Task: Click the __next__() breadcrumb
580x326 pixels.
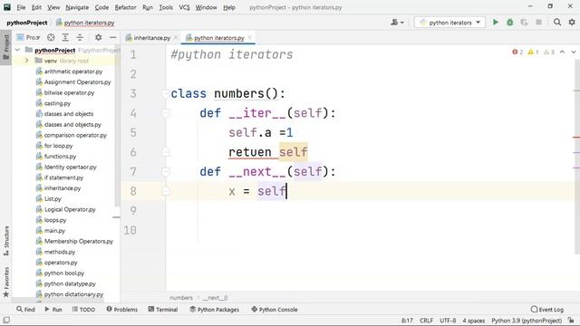Action: tap(216, 298)
